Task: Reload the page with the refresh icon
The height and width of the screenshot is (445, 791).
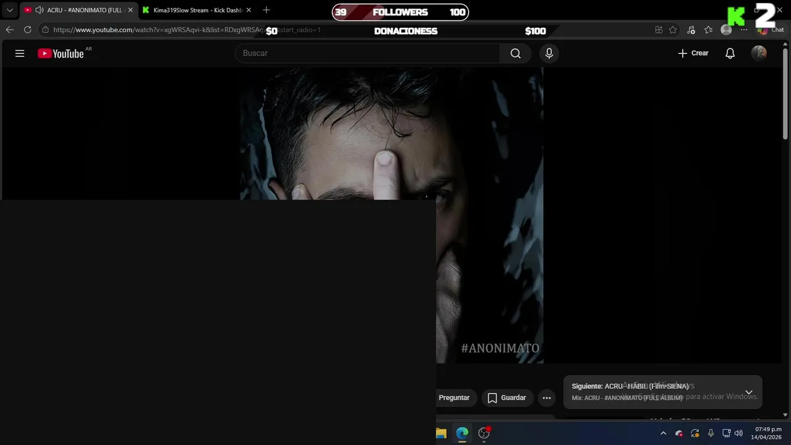Action: coord(27,30)
